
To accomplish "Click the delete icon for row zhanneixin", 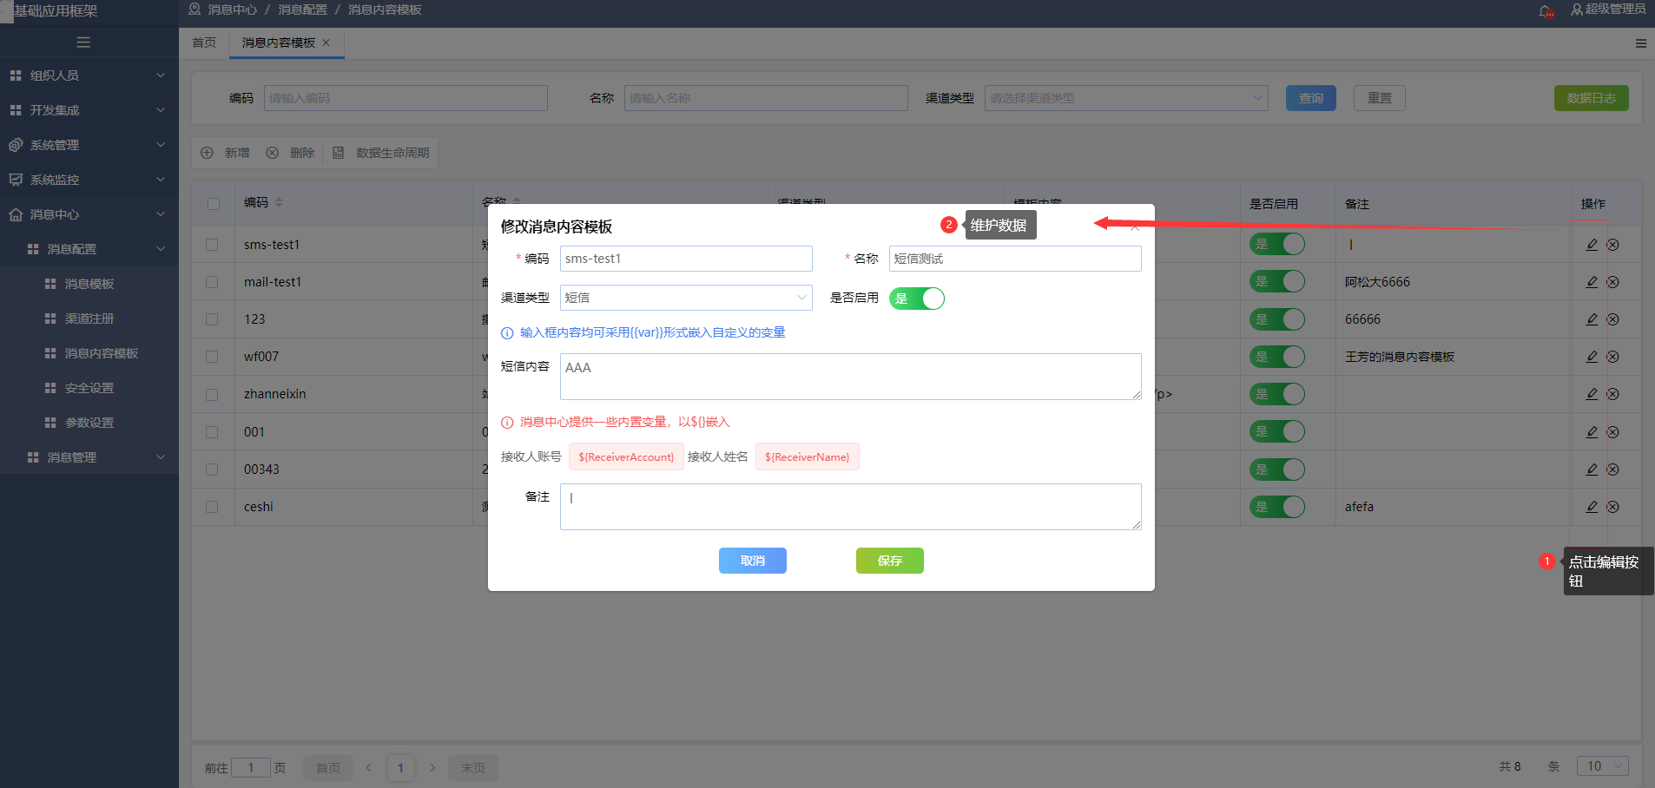I will coord(1612,394).
